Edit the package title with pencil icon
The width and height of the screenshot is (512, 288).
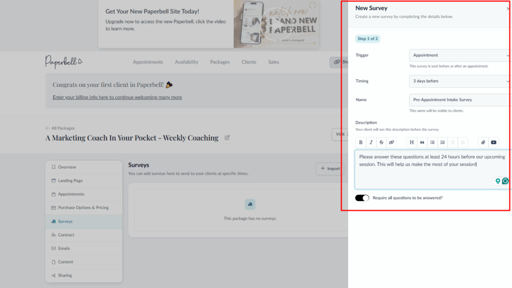pyautogui.click(x=227, y=138)
